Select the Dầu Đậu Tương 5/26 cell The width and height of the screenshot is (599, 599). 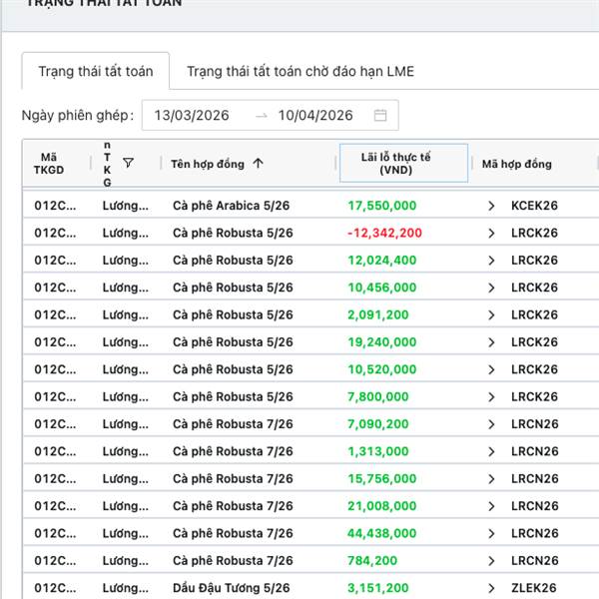click(231, 588)
